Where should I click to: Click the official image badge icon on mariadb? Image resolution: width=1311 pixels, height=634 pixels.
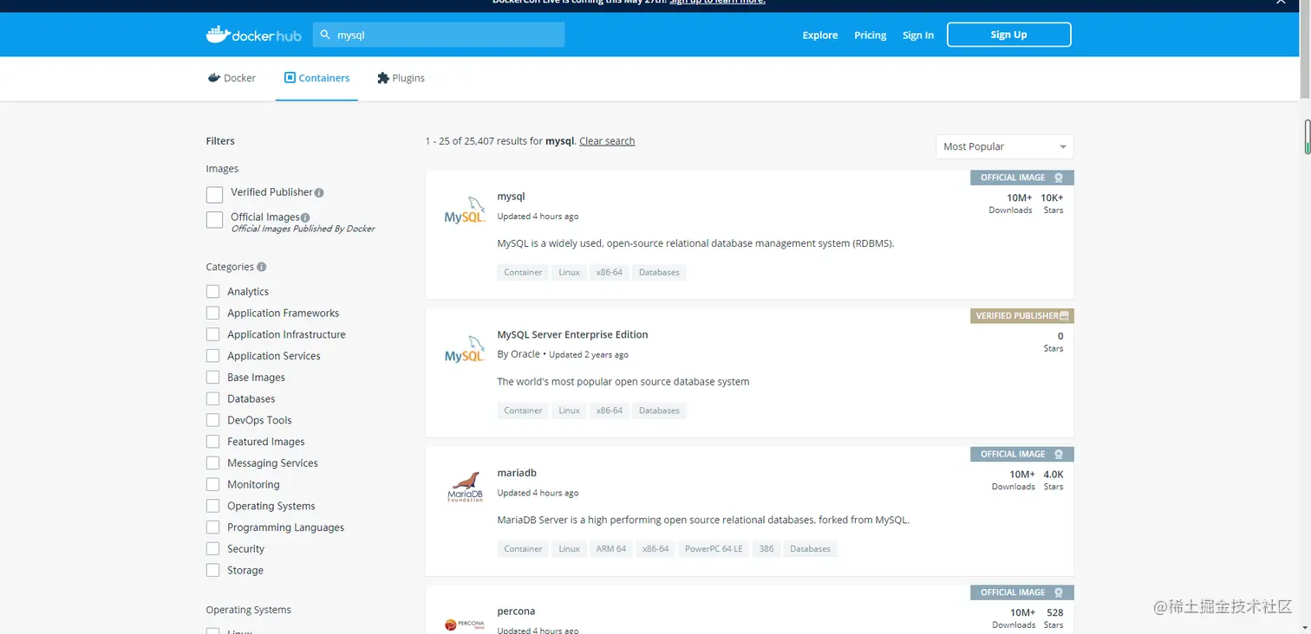1059,454
